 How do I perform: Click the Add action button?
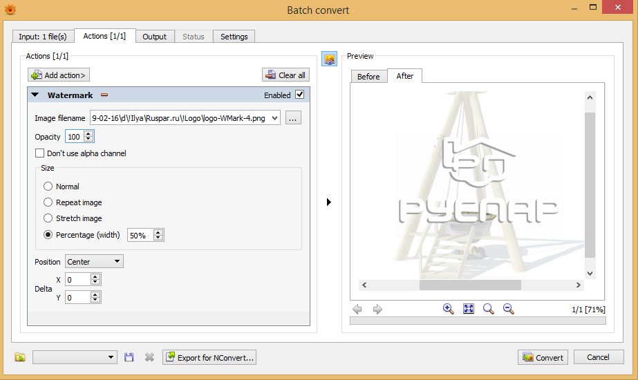click(59, 75)
